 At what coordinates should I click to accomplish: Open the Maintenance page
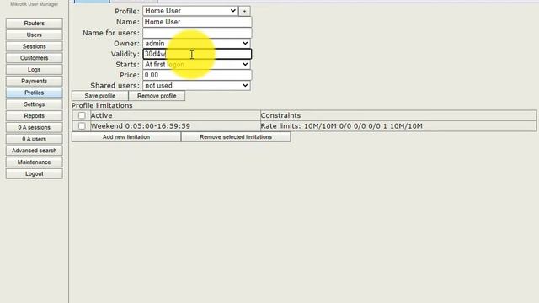pos(34,162)
